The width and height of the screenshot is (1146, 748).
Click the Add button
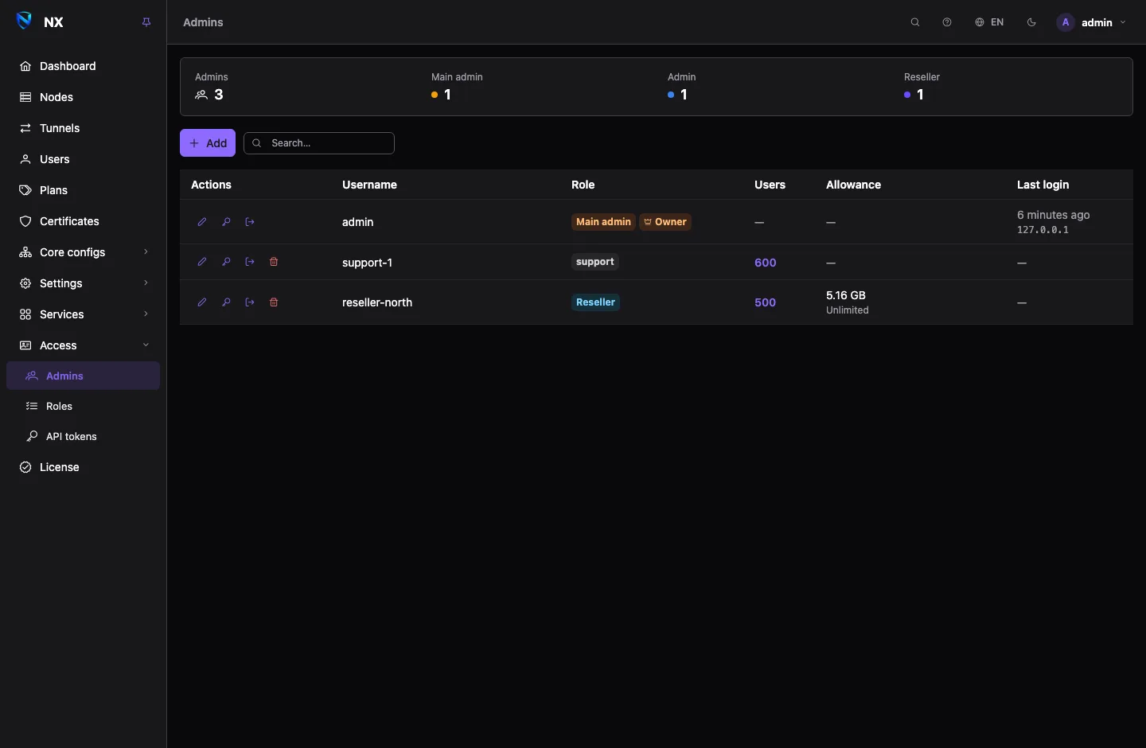208,143
